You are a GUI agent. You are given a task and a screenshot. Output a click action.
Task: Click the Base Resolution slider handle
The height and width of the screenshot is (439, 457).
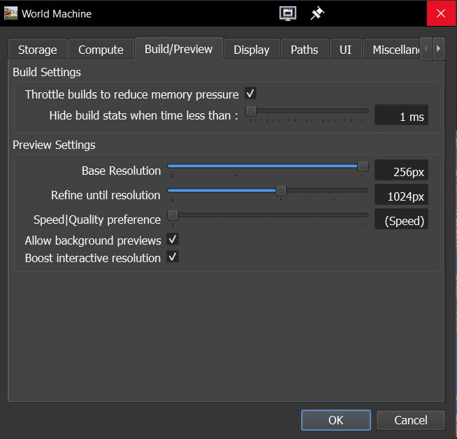(363, 166)
